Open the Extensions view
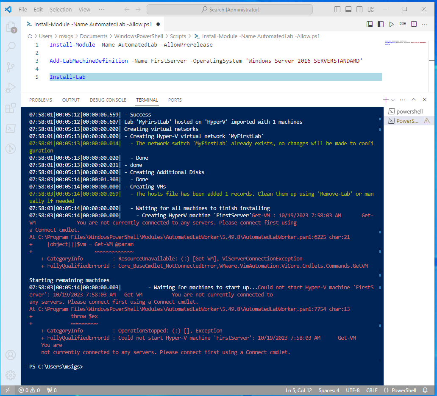Image resolution: width=437 pixels, height=396 pixels. point(11,108)
